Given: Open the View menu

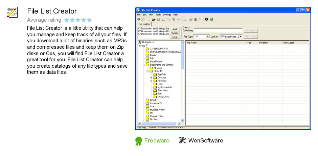Looking at the screenshot, I should click(x=151, y=15).
